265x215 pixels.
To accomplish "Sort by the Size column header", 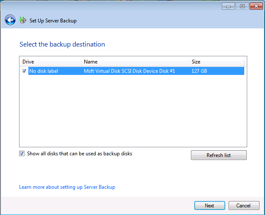I will tap(217, 62).
